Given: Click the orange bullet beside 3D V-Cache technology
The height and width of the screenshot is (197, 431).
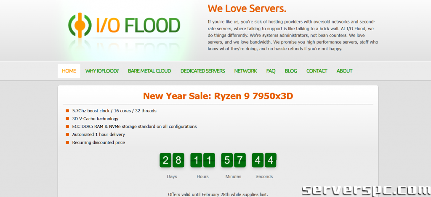Looking at the screenshot, I should tap(67, 119).
